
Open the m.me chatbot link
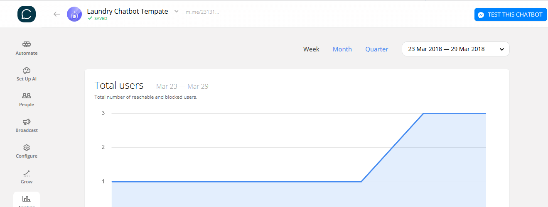coord(202,12)
